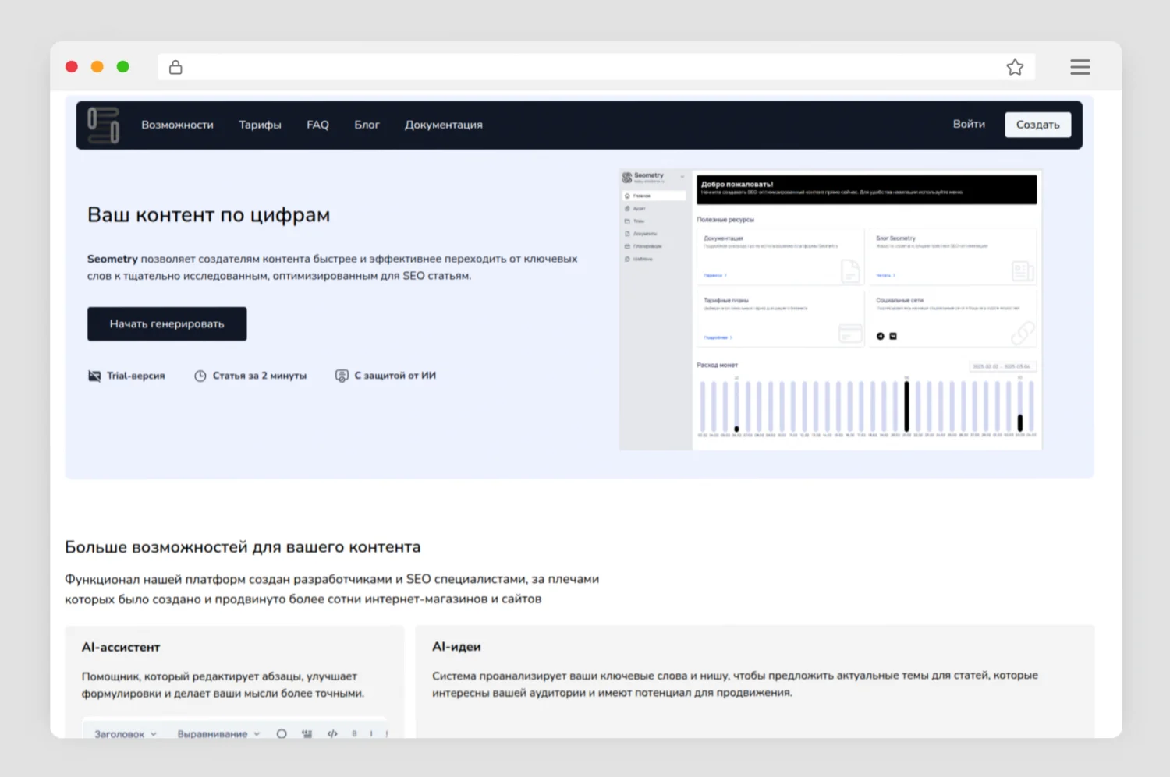Click the 'Войти' login link
Viewport: 1170px width, 777px height.
coord(969,124)
